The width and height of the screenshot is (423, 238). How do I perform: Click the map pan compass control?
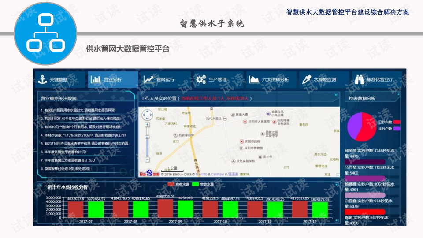[x=147, y=115]
